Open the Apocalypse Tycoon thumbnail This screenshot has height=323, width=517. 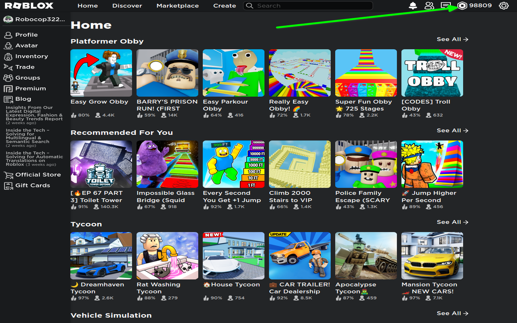point(366,256)
